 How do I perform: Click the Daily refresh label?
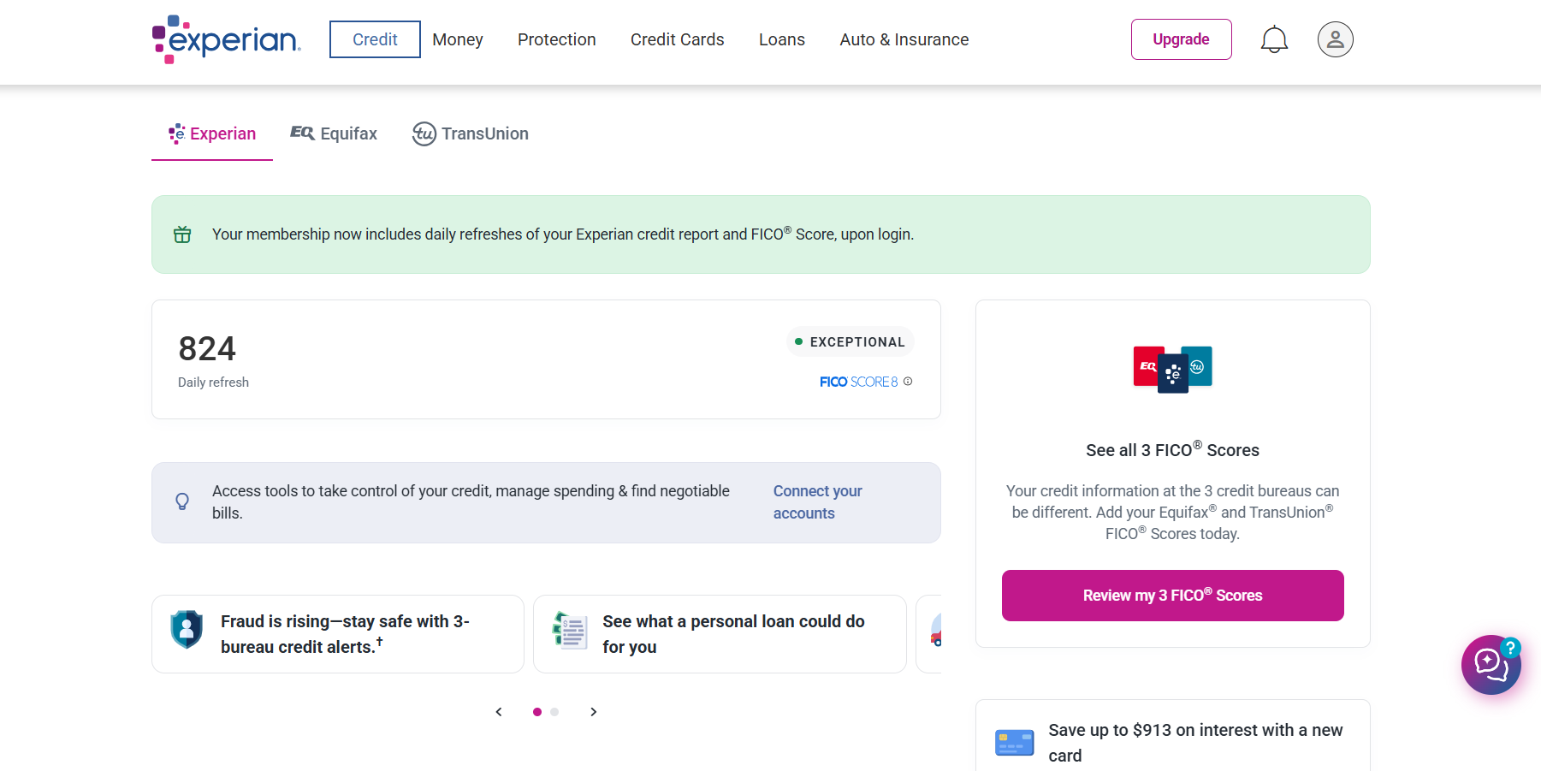[x=214, y=383]
